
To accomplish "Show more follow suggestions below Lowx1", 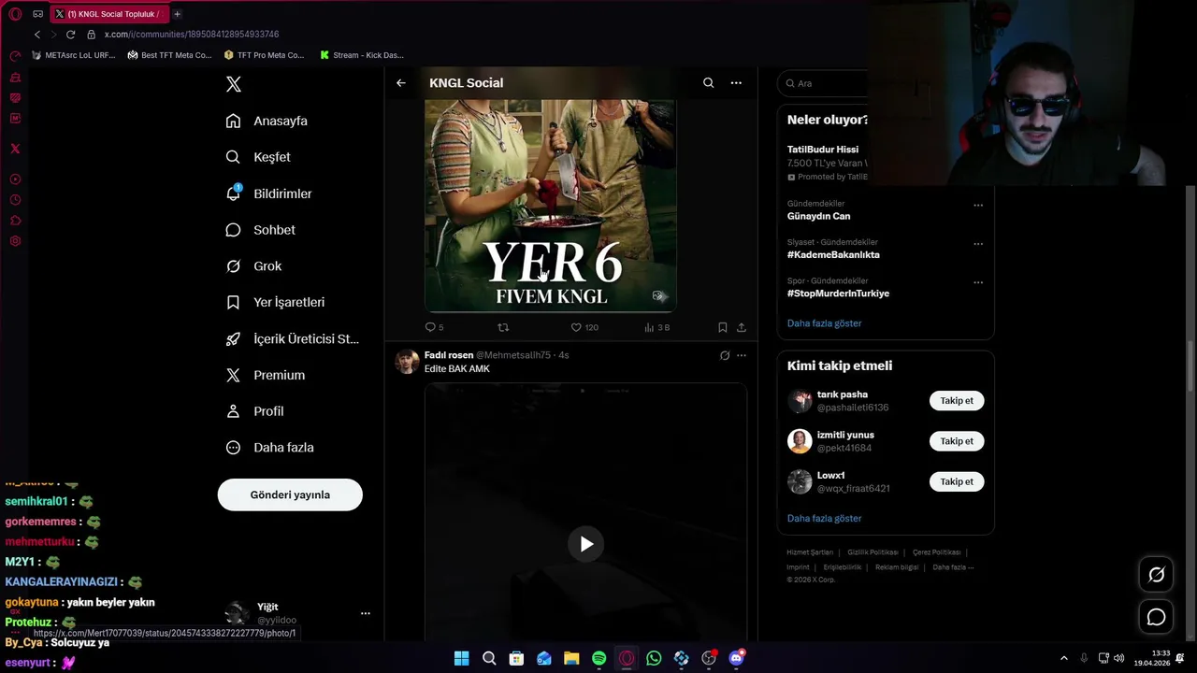I will pos(824,518).
